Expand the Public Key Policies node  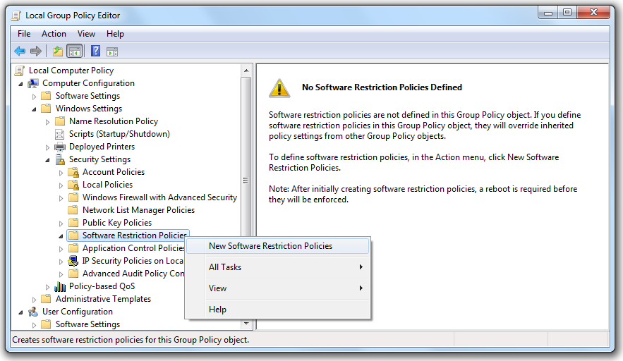coord(61,224)
